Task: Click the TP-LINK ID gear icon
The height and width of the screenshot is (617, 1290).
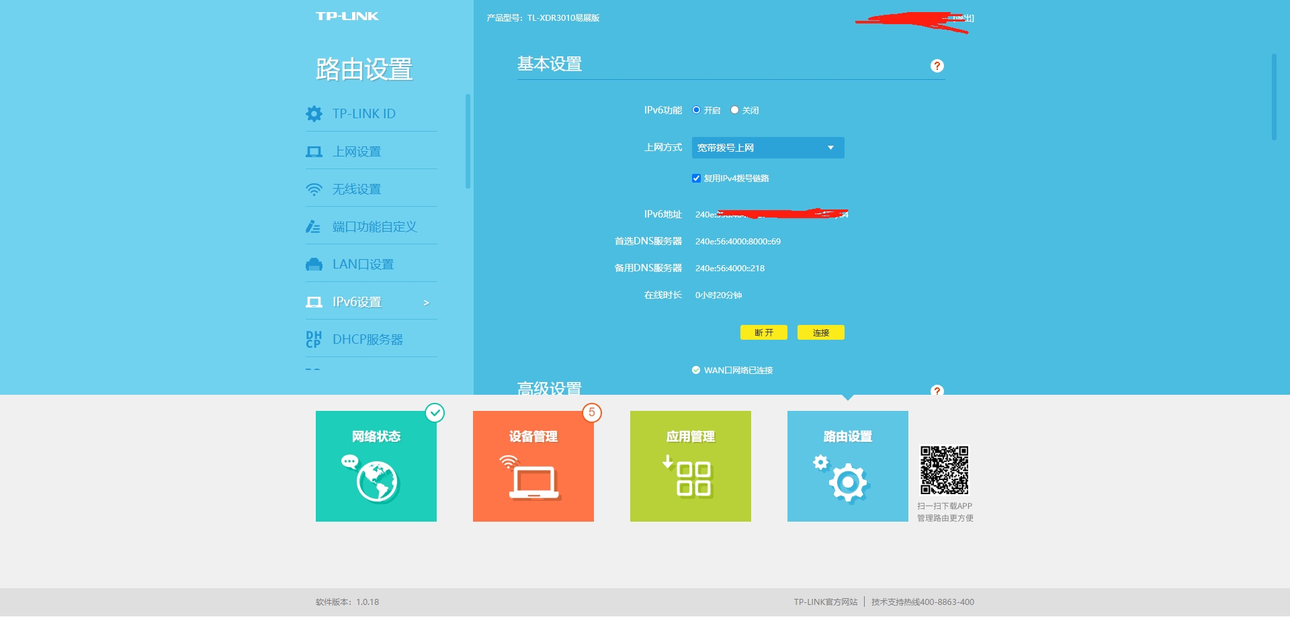Action: click(314, 113)
